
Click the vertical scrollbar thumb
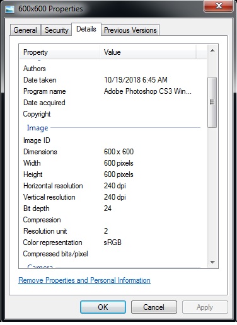(x=212, y=102)
